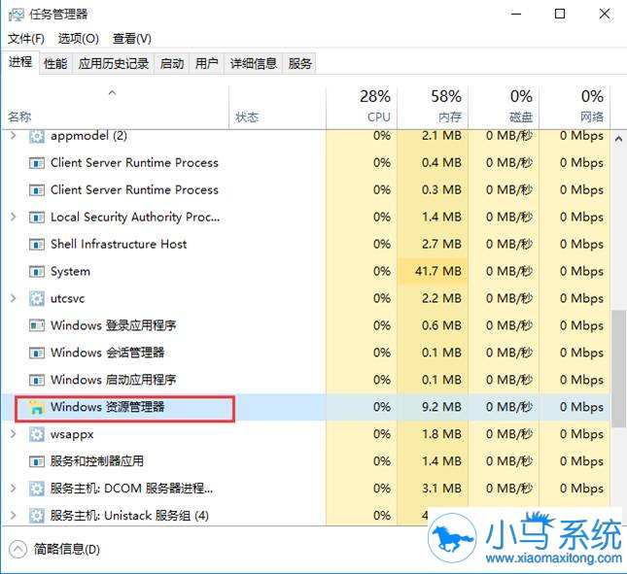The image size is (627, 574).
Task: Click the Windows 资源管理器 folder icon
Action: coord(36,407)
